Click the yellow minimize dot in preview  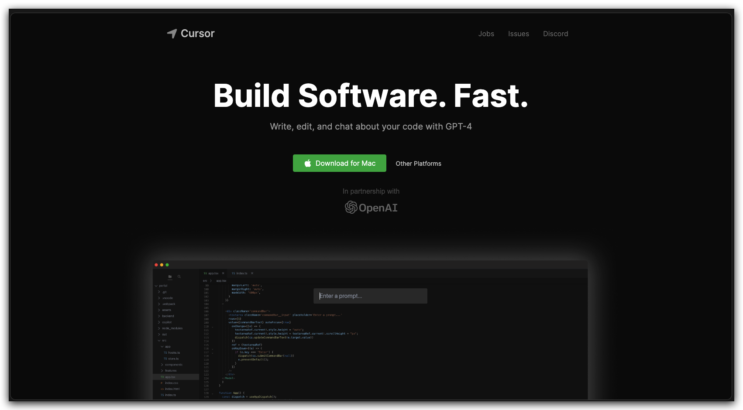(x=162, y=265)
